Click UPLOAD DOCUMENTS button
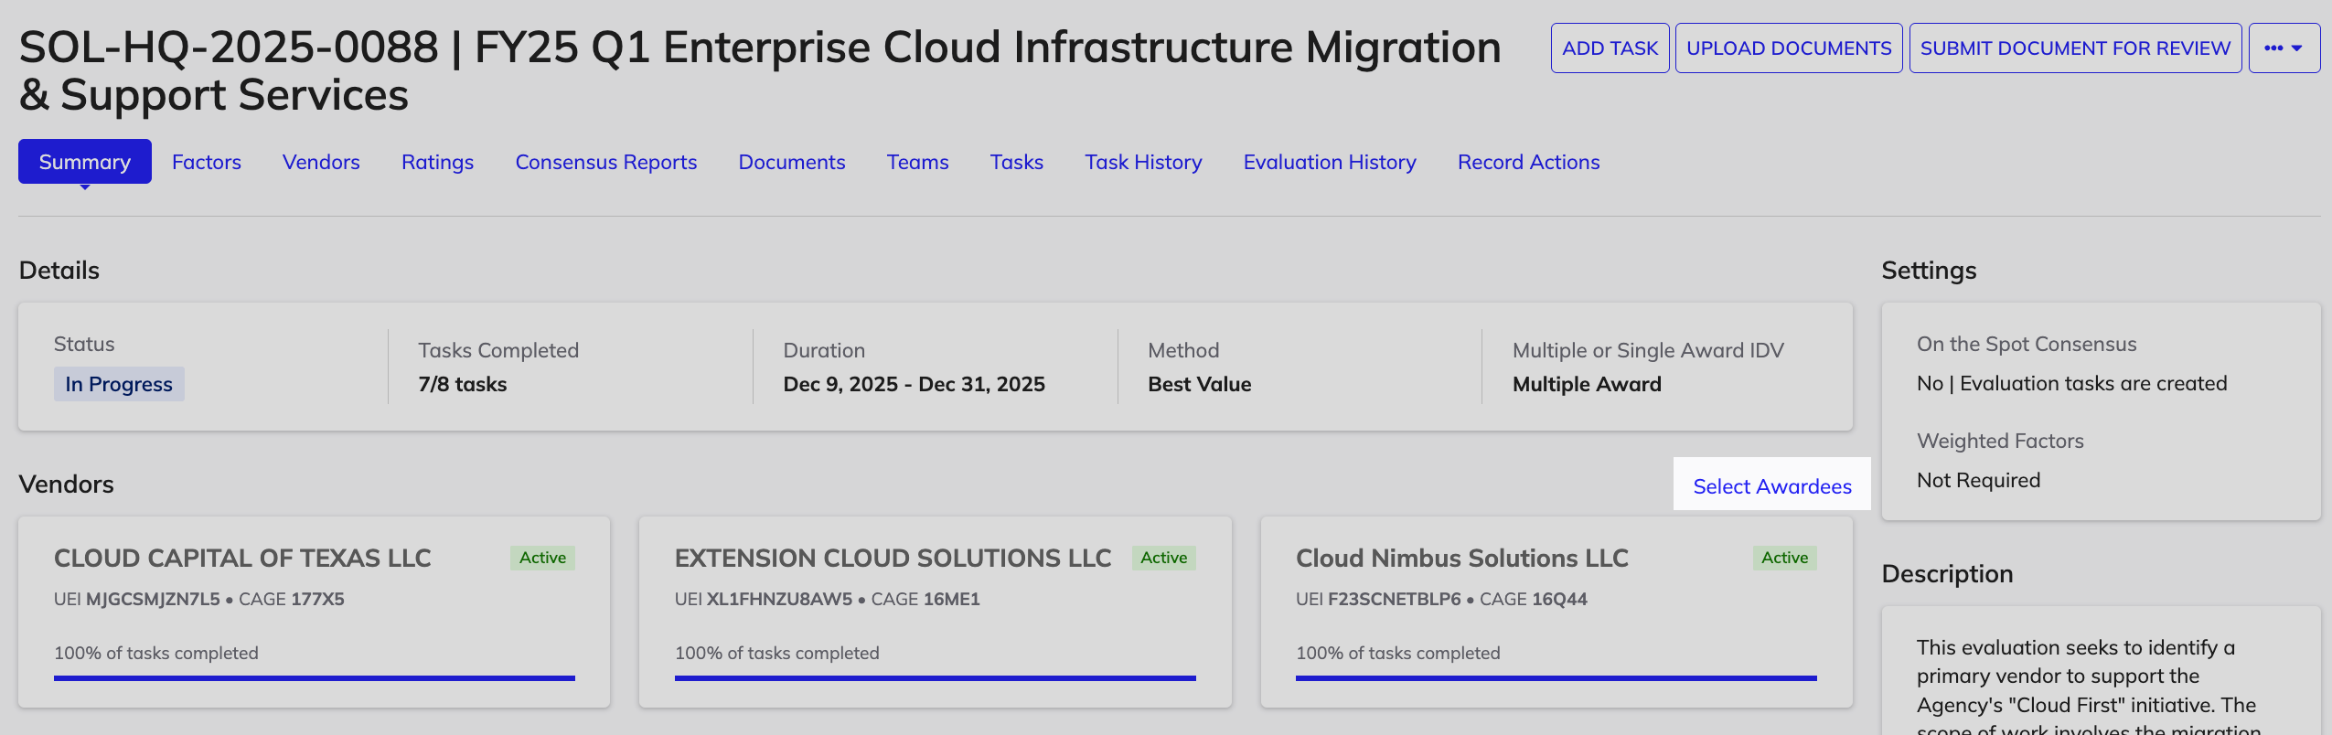Screen dimensions: 2332x735 pyautogui.click(x=1789, y=48)
